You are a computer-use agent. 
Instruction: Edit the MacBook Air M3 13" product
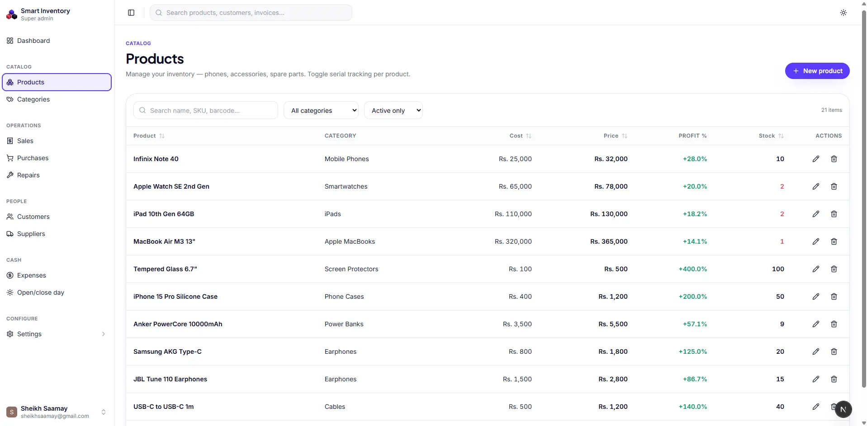[816, 241]
